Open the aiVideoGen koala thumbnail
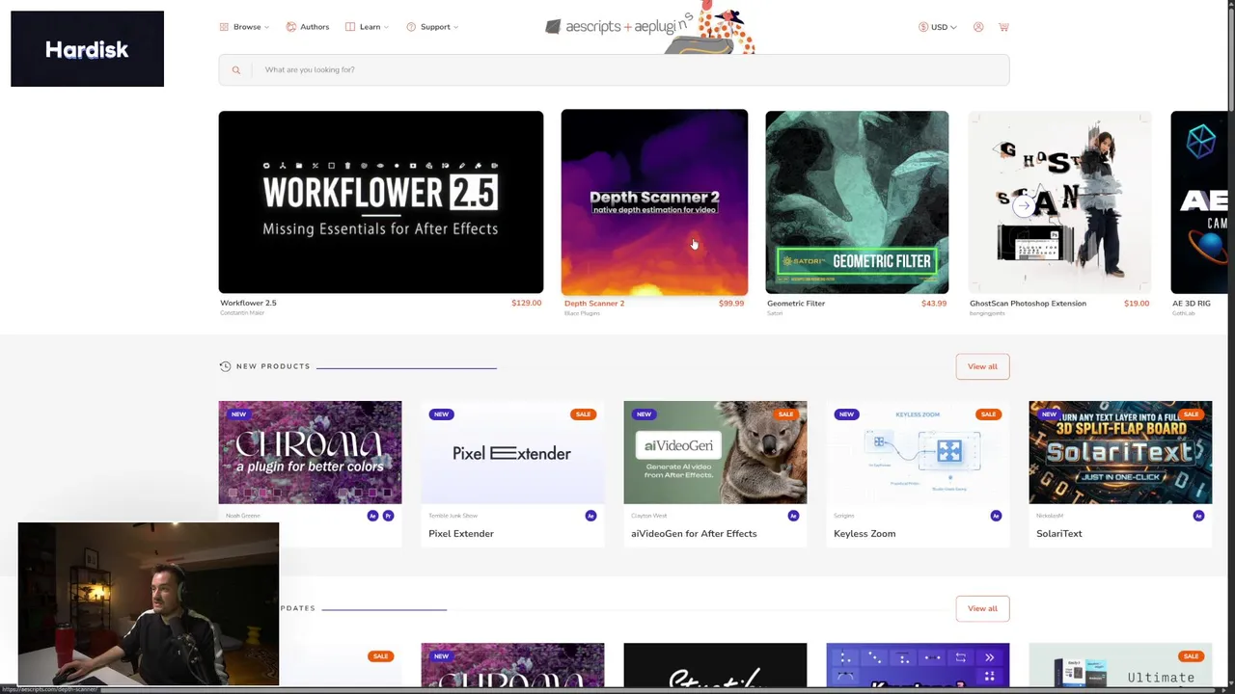The width and height of the screenshot is (1235, 694). click(715, 452)
